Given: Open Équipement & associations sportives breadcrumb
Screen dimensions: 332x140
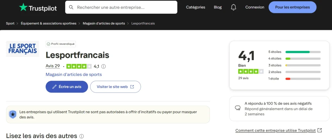Looking at the screenshot, I should (49, 23).
